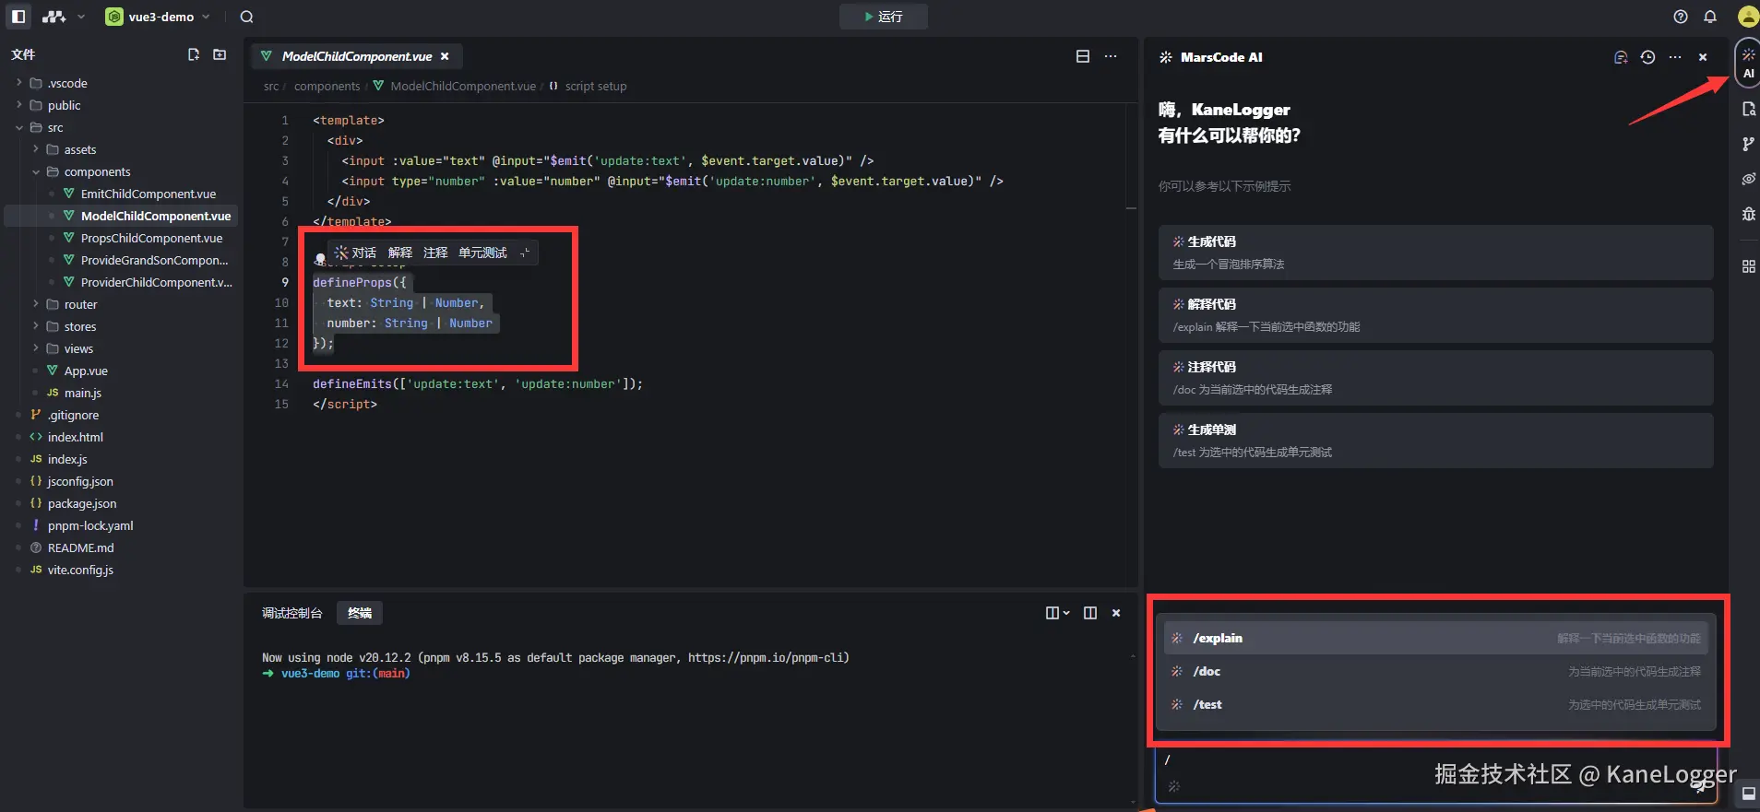This screenshot has width=1760, height=812.
Task: Select the AI tab in right sidebar
Action: 1748,63
